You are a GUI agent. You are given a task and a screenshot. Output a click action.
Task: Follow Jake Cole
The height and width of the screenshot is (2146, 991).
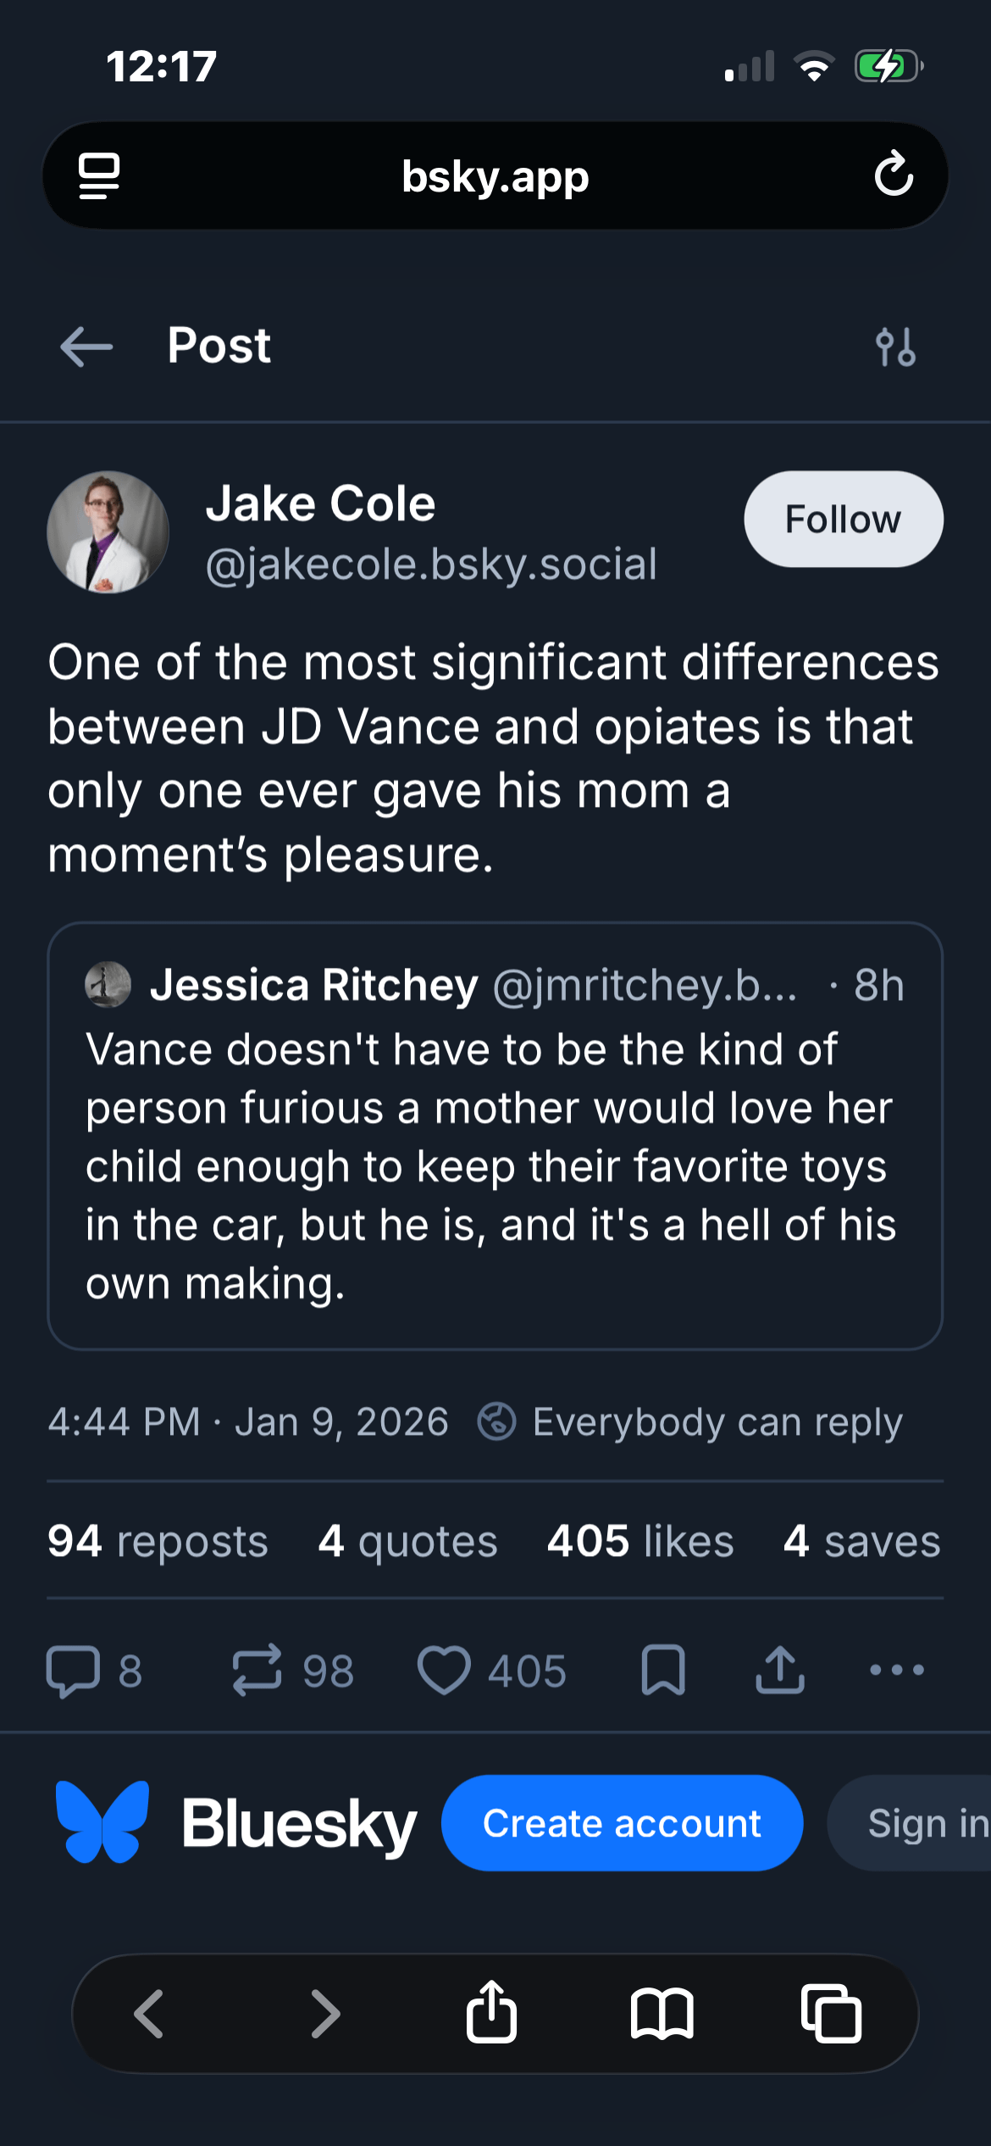[x=843, y=520]
